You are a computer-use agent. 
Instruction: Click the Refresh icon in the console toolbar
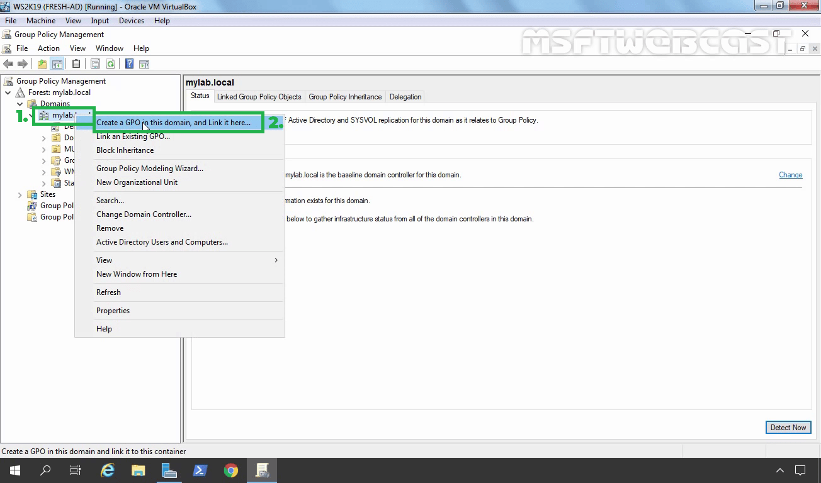(x=111, y=63)
